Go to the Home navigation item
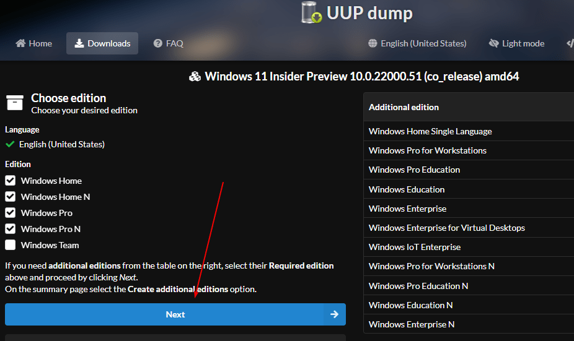The width and height of the screenshot is (574, 341). (x=34, y=43)
